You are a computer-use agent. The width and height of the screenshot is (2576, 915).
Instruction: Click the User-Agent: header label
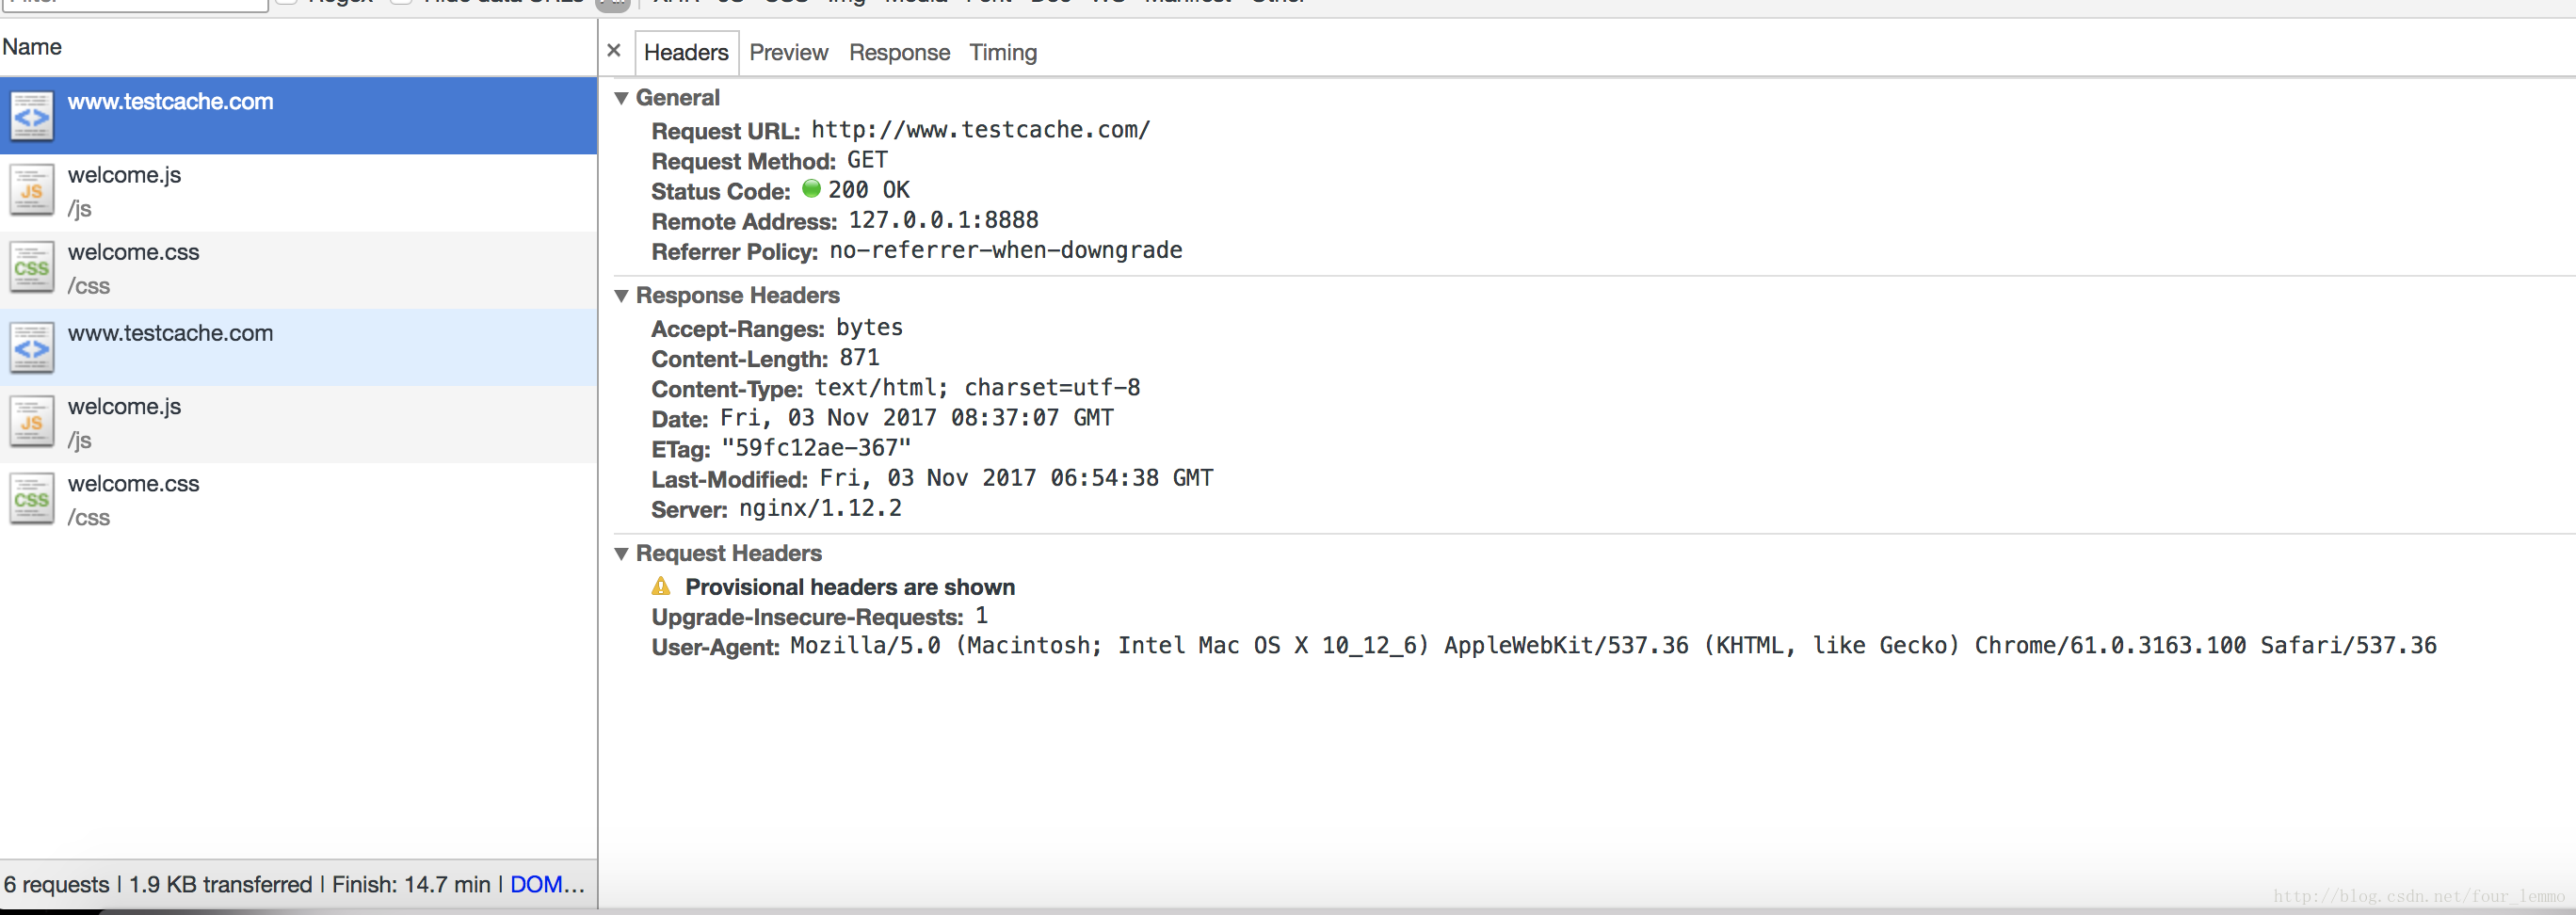[x=715, y=648]
